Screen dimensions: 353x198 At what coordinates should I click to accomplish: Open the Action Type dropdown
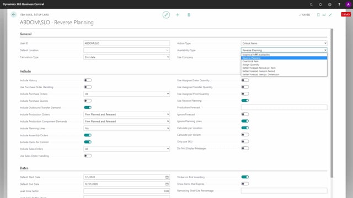tap(284, 43)
